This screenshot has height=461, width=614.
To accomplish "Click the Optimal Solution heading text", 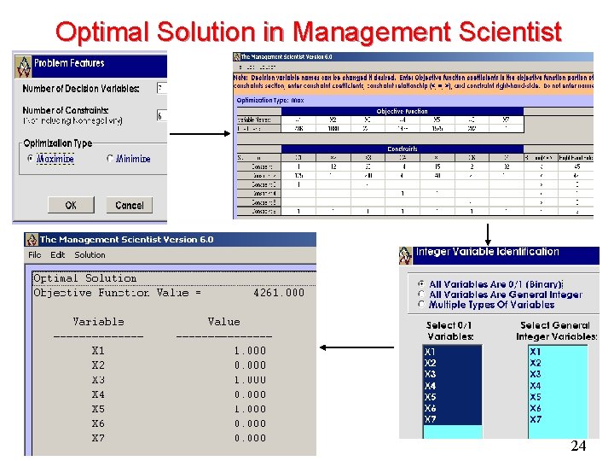I will coord(85,278).
